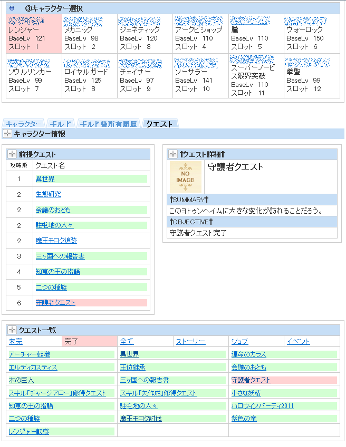
Task: Show 未完 quests filter
Action: (16, 342)
